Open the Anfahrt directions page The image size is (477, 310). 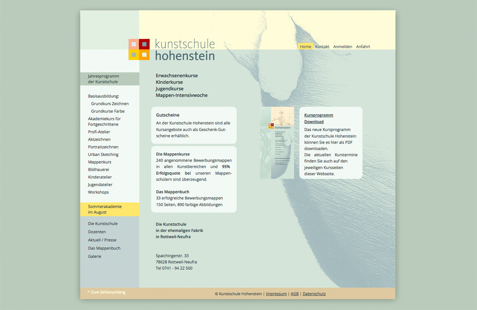coord(363,47)
